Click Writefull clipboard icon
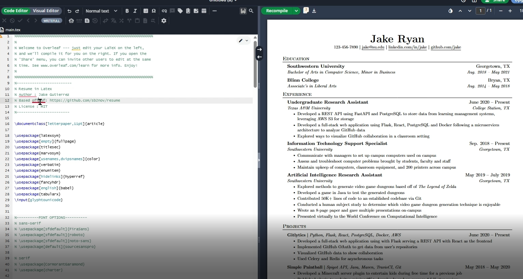The width and height of the screenshot is (523, 279). (x=137, y=21)
